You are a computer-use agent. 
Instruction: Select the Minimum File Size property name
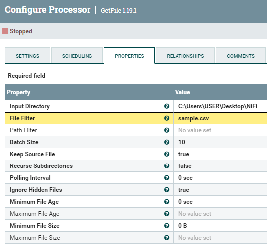(35, 226)
